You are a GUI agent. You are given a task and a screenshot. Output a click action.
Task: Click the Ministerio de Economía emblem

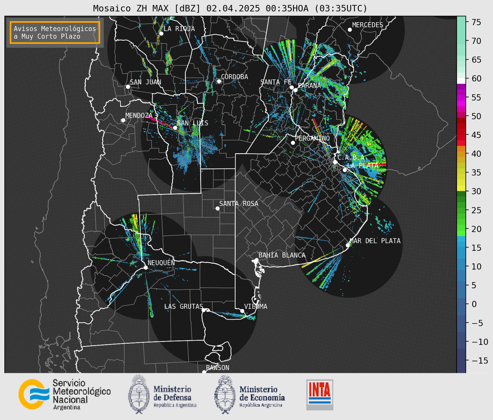tap(225, 394)
